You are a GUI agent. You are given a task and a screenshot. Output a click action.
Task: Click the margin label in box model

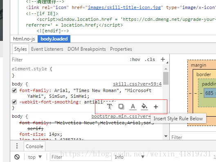[198, 65]
